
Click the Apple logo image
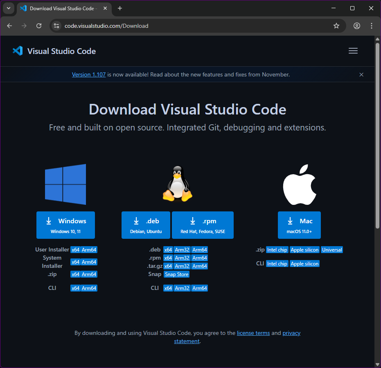tap(299, 184)
